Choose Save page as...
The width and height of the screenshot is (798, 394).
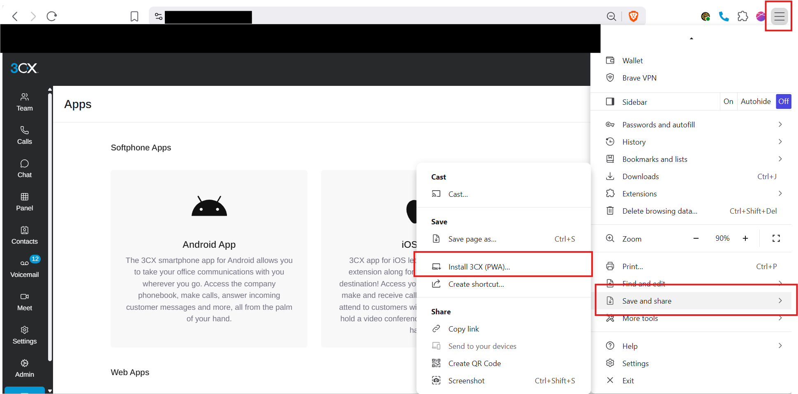click(x=504, y=239)
